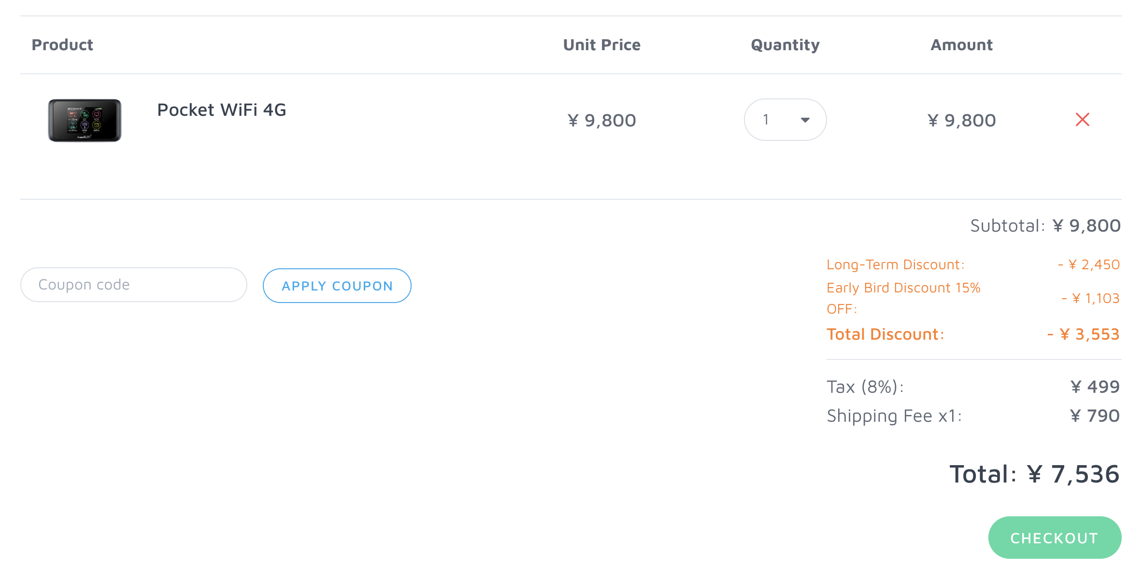1142x580 pixels.
Task: Click the Long-Term Discount label
Action: click(896, 264)
